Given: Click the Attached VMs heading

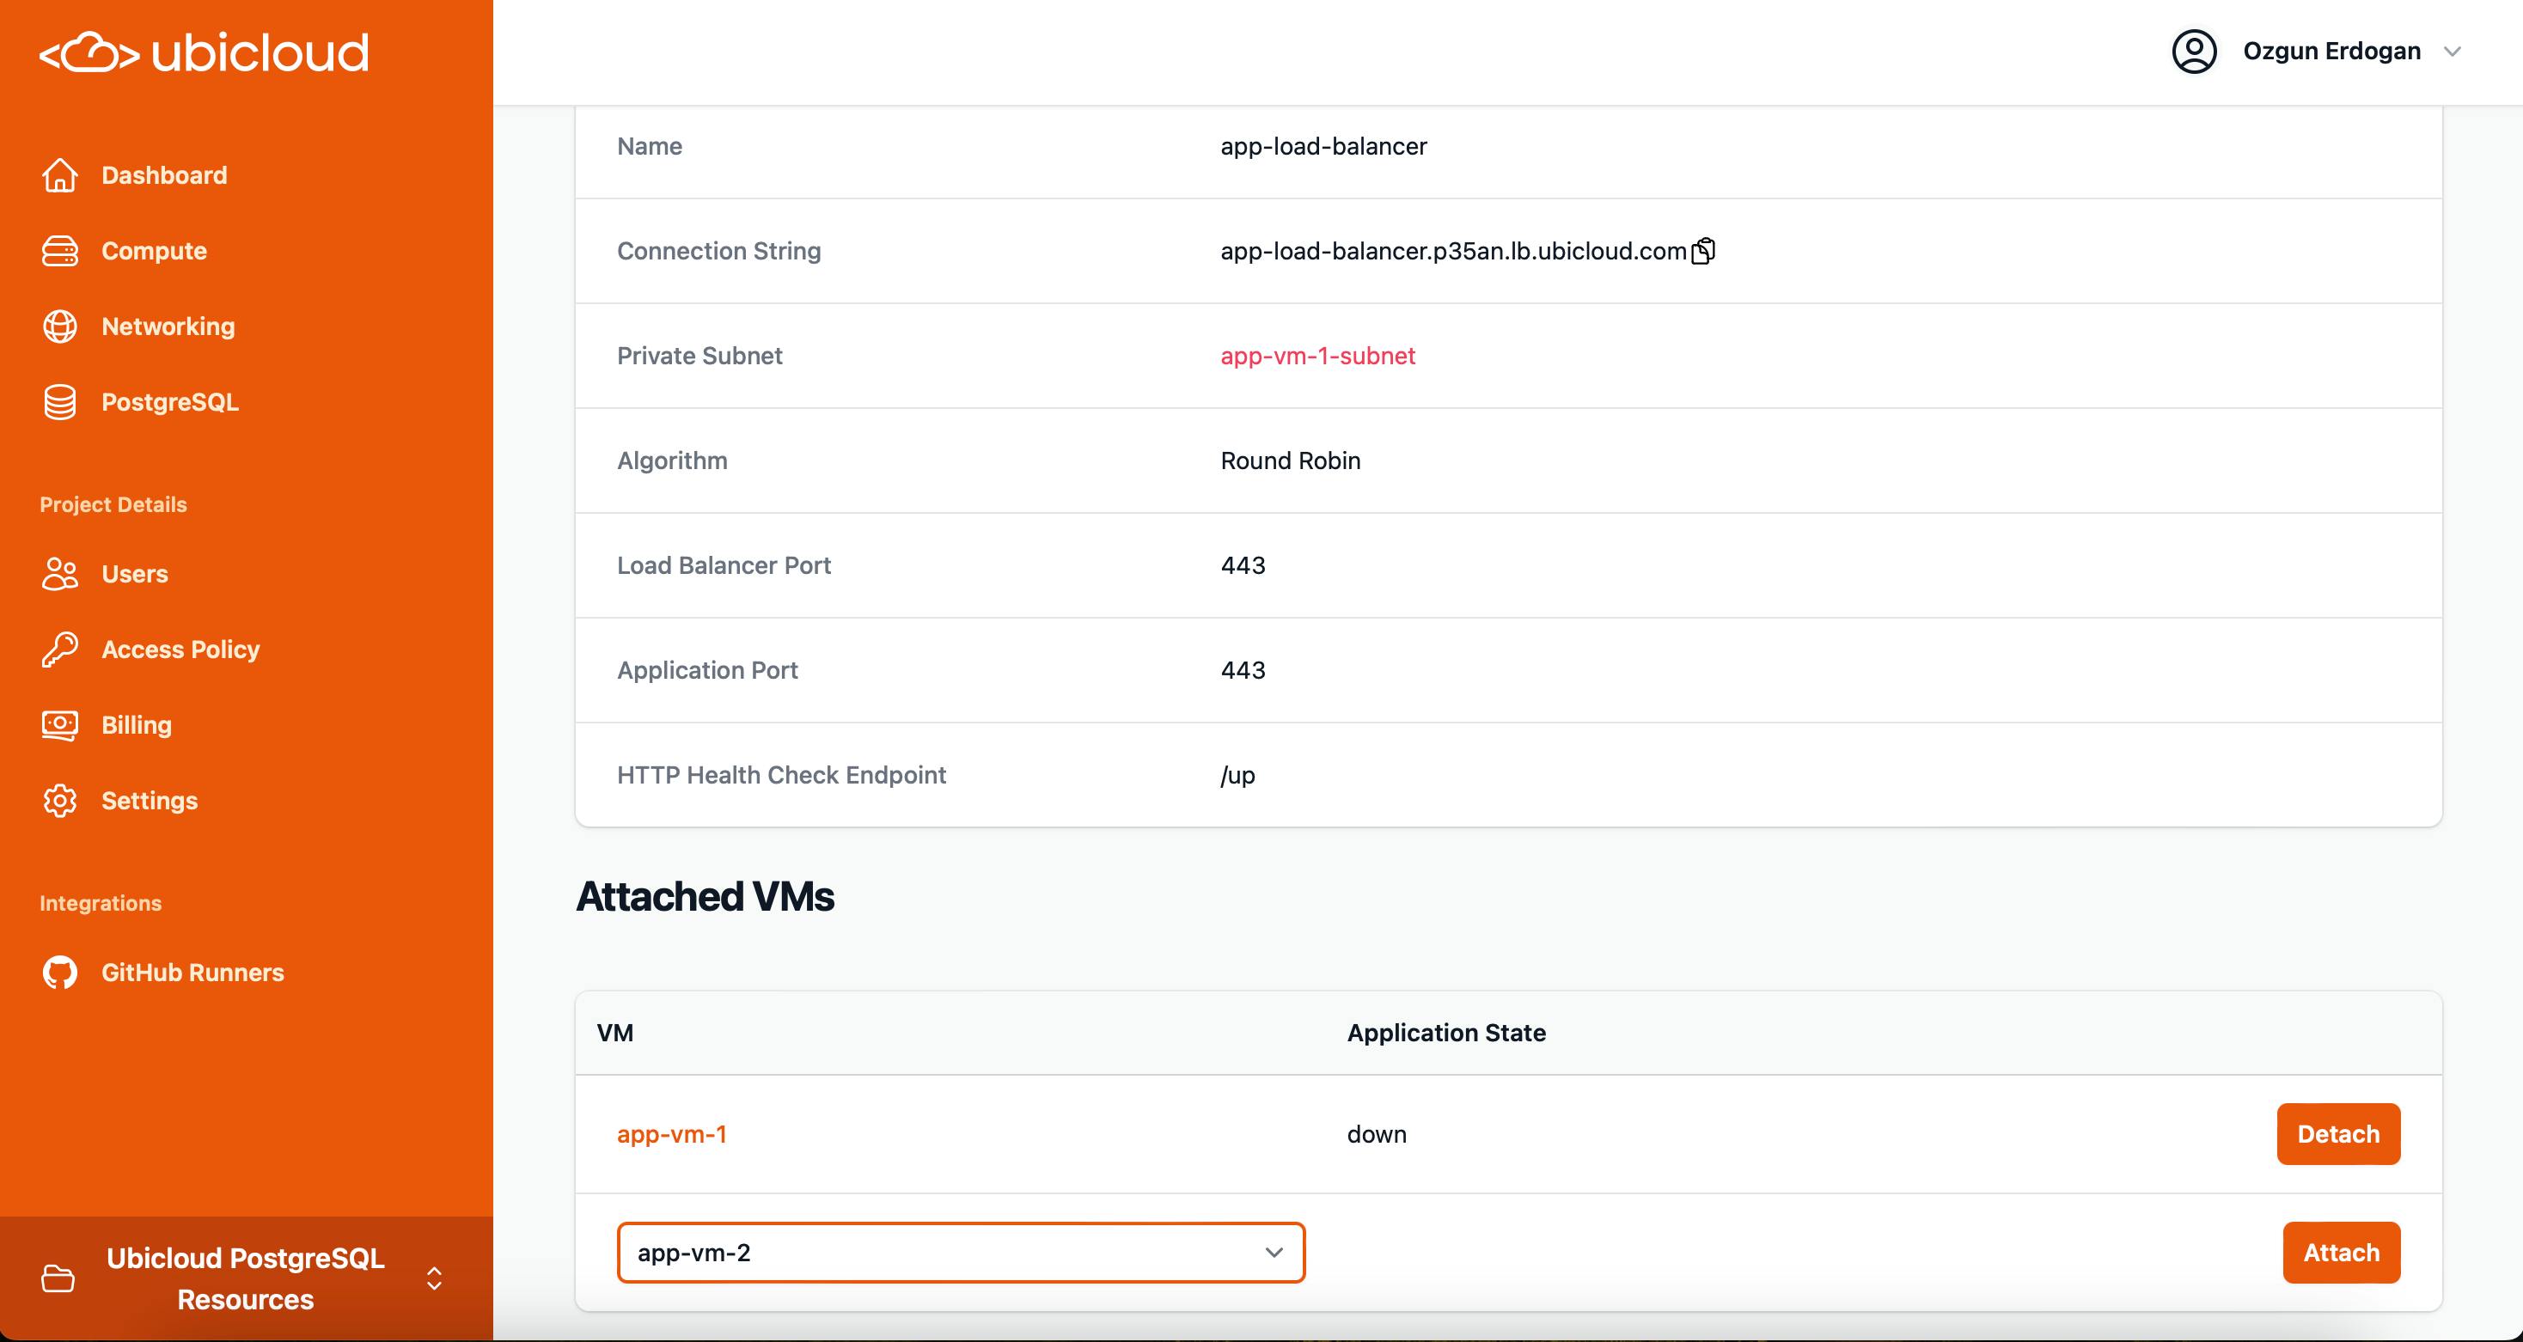Looking at the screenshot, I should pos(706,896).
